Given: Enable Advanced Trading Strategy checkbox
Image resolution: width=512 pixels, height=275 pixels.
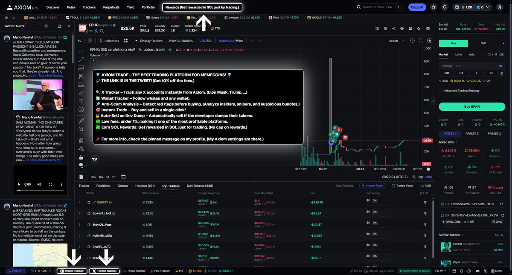Looking at the screenshot, I should (x=440, y=90).
